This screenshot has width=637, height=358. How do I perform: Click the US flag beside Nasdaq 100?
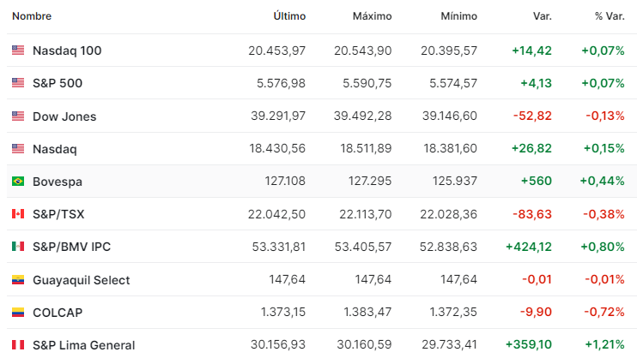click(x=18, y=51)
